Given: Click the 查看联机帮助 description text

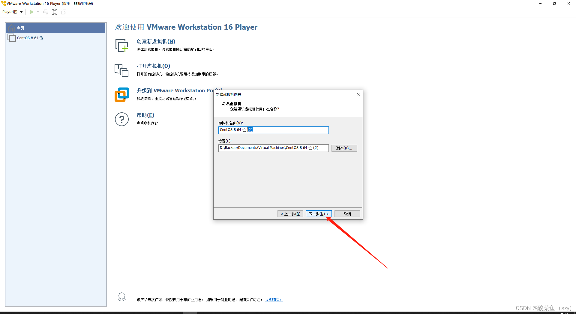Looking at the screenshot, I should tap(148, 123).
